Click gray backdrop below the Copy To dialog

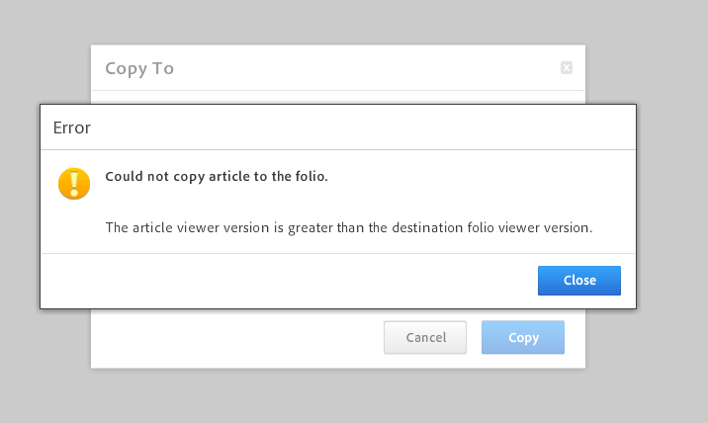(x=338, y=395)
